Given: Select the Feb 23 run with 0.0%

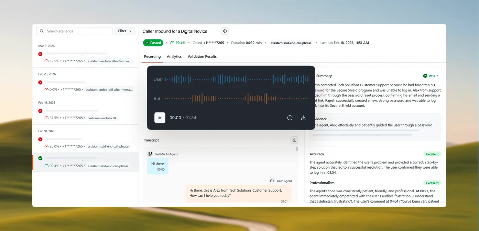Looking at the screenshot, I should tap(86, 86).
